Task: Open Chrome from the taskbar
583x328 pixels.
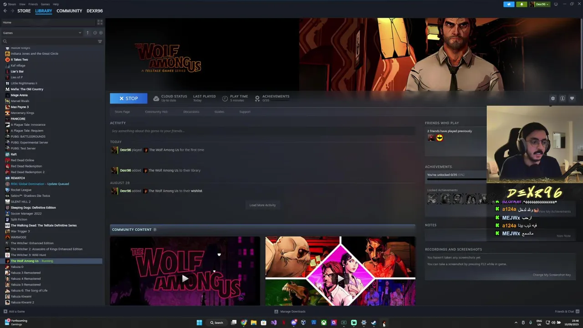Action: click(x=244, y=323)
